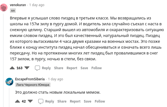Open venokuran's avatar profile
Screen dimensions: 167x107
click(4, 8)
